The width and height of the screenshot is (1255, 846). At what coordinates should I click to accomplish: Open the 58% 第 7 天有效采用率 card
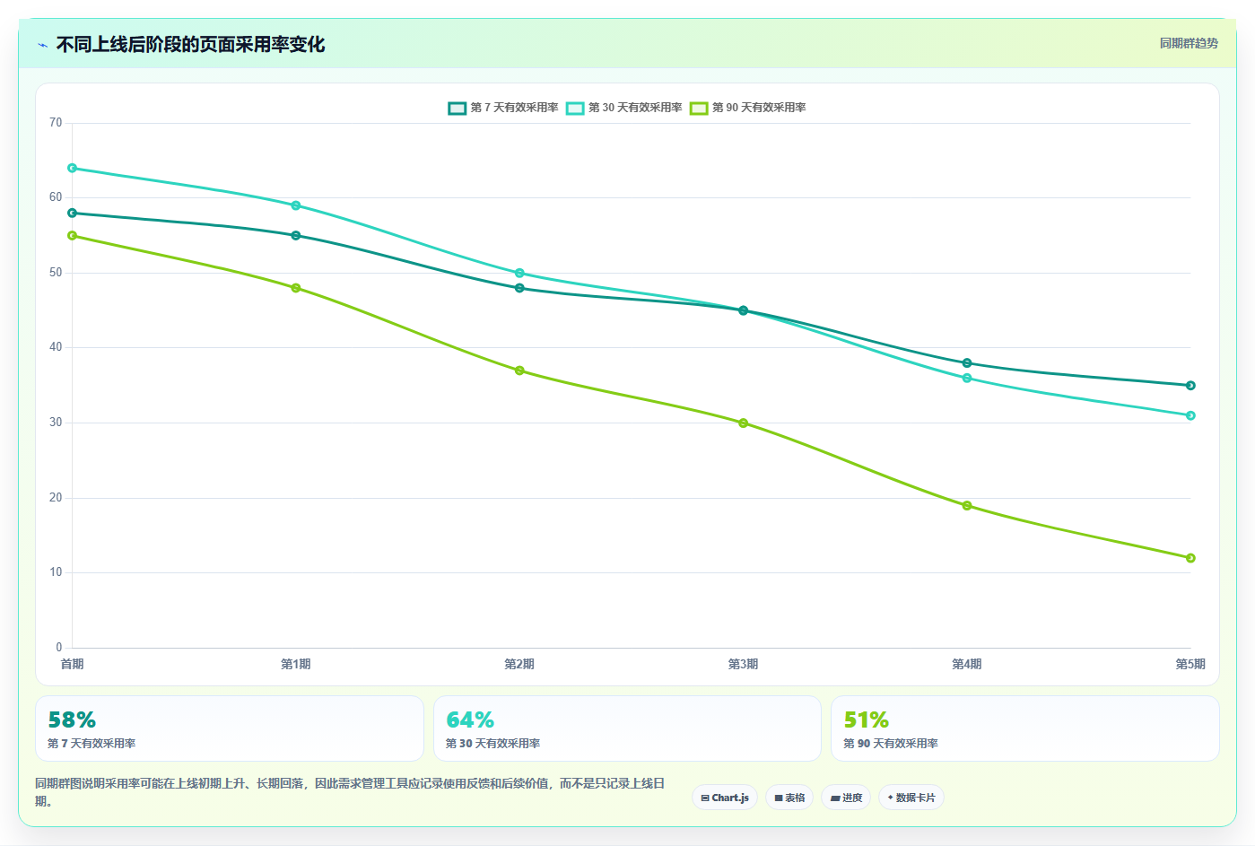click(230, 728)
